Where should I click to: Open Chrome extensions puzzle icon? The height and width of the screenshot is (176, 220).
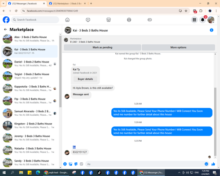point(201,11)
